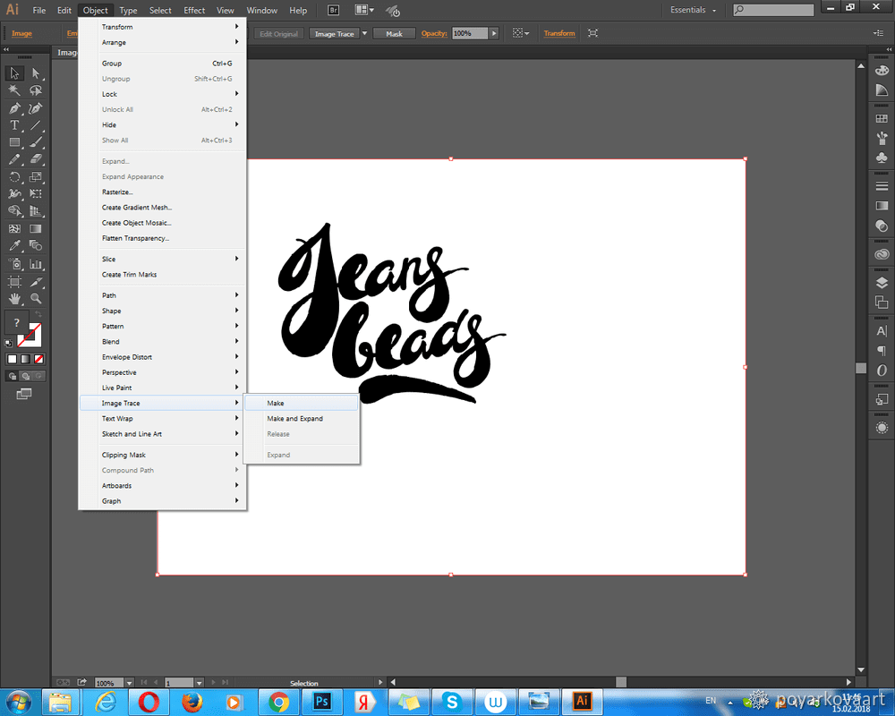Go to Adobe Bridge icon
This screenshot has width=895, height=716.
(x=333, y=10)
